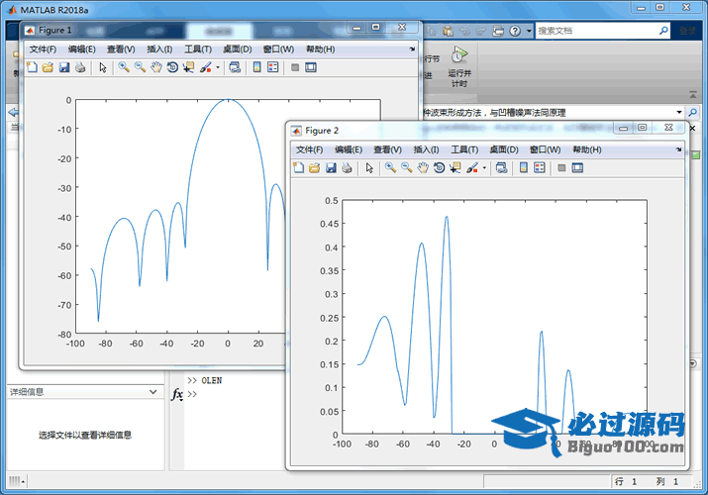
Task: Click Print icon in Figure 1 toolbar
Action: click(x=80, y=67)
